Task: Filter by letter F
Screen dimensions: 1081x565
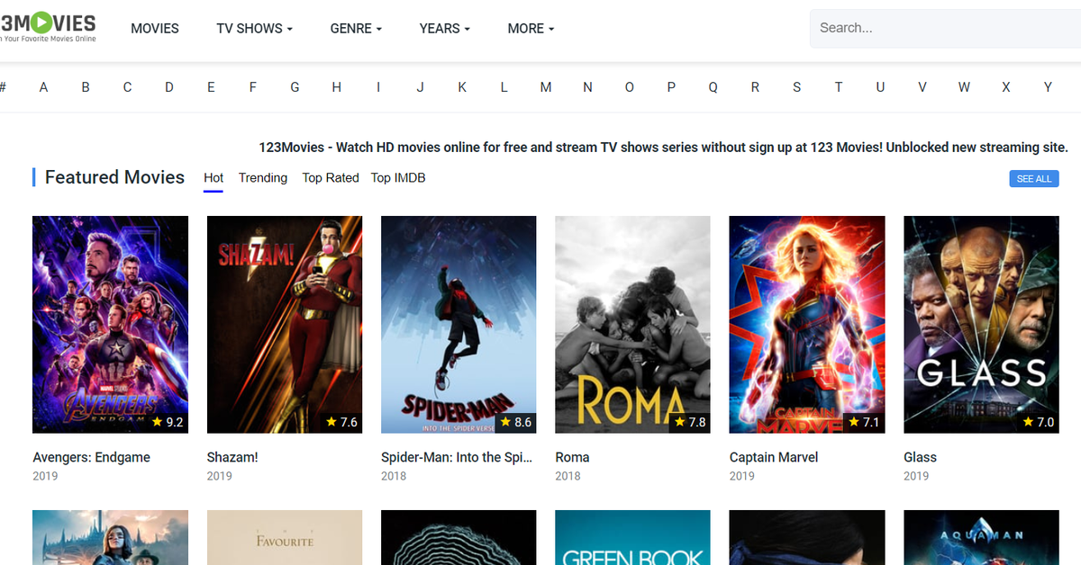Action: point(253,87)
